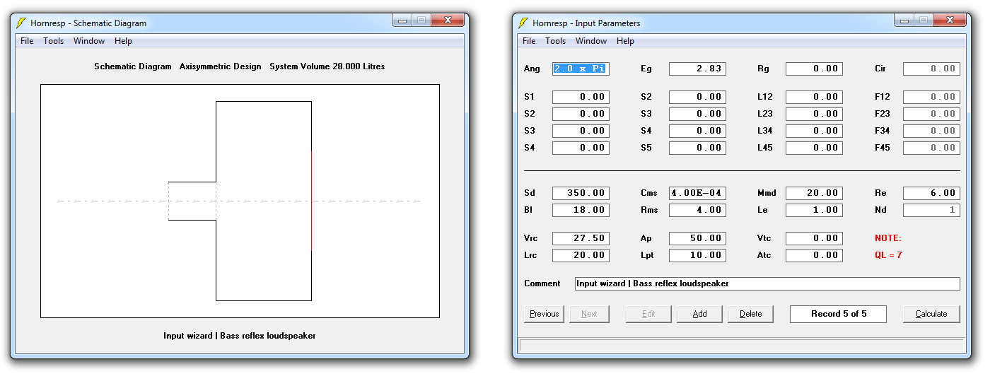The width and height of the screenshot is (1007, 381).
Task: Open File menu in Schematic Diagram window
Action: tap(27, 41)
